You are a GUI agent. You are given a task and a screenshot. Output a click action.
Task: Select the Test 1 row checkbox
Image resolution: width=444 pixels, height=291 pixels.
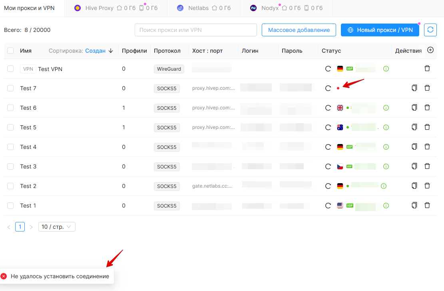click(x=10, y=206)
